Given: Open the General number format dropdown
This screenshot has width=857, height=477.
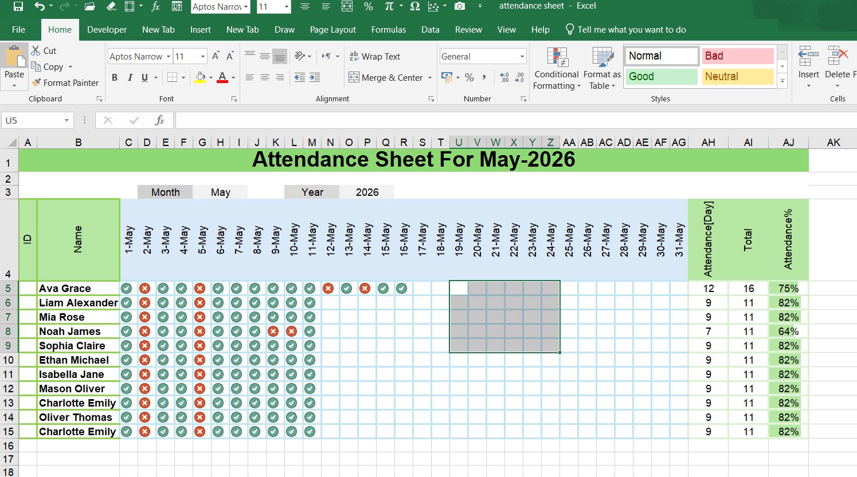Looking at the screenshot, I should coord(522,56).
